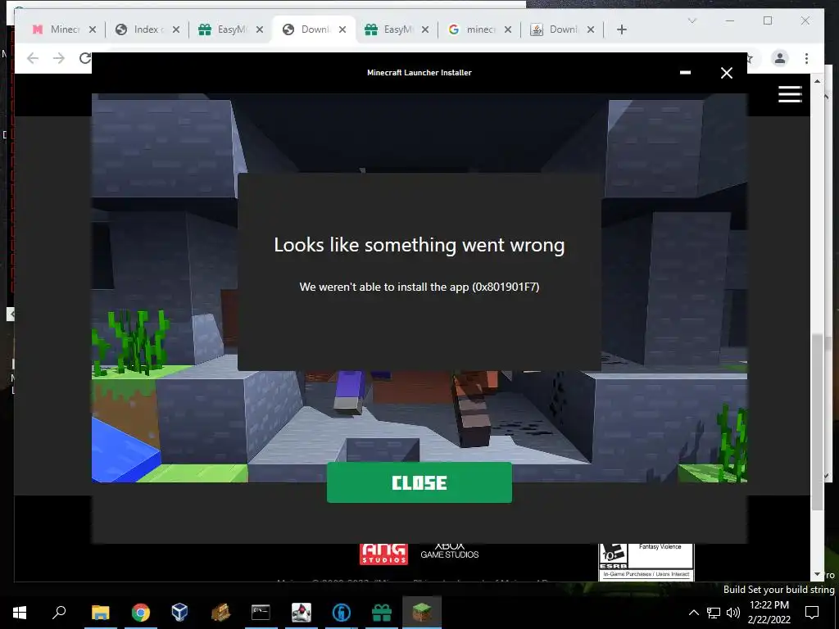Close the active Download tab
839x629 pixels.
pos(342,29)
